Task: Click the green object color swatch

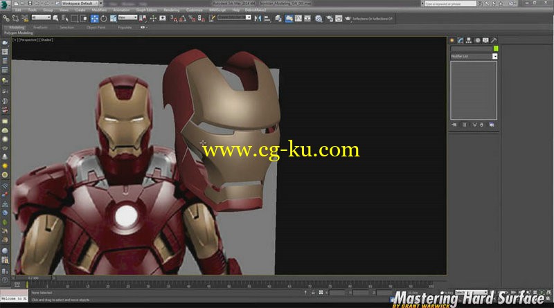Action: tap(496, 48)
